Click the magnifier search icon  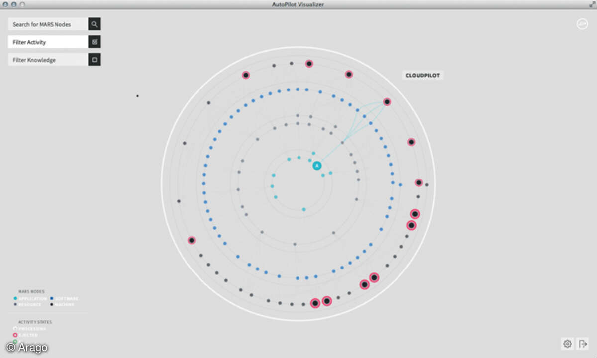pyautogui.click(x=95, y=24)
